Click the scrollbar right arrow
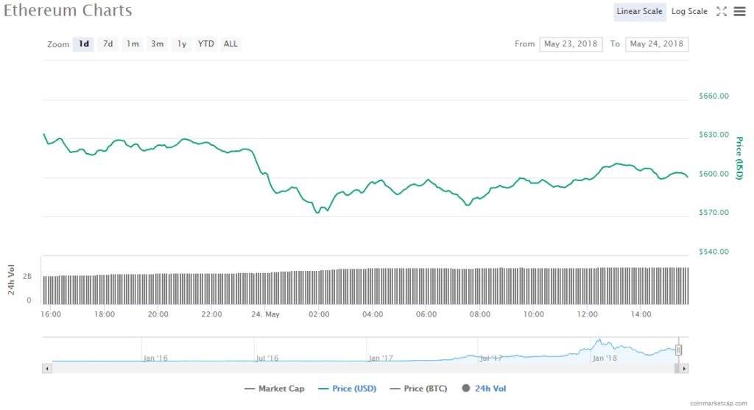Viewport: 754px width, 410px height. coord(684,367)
